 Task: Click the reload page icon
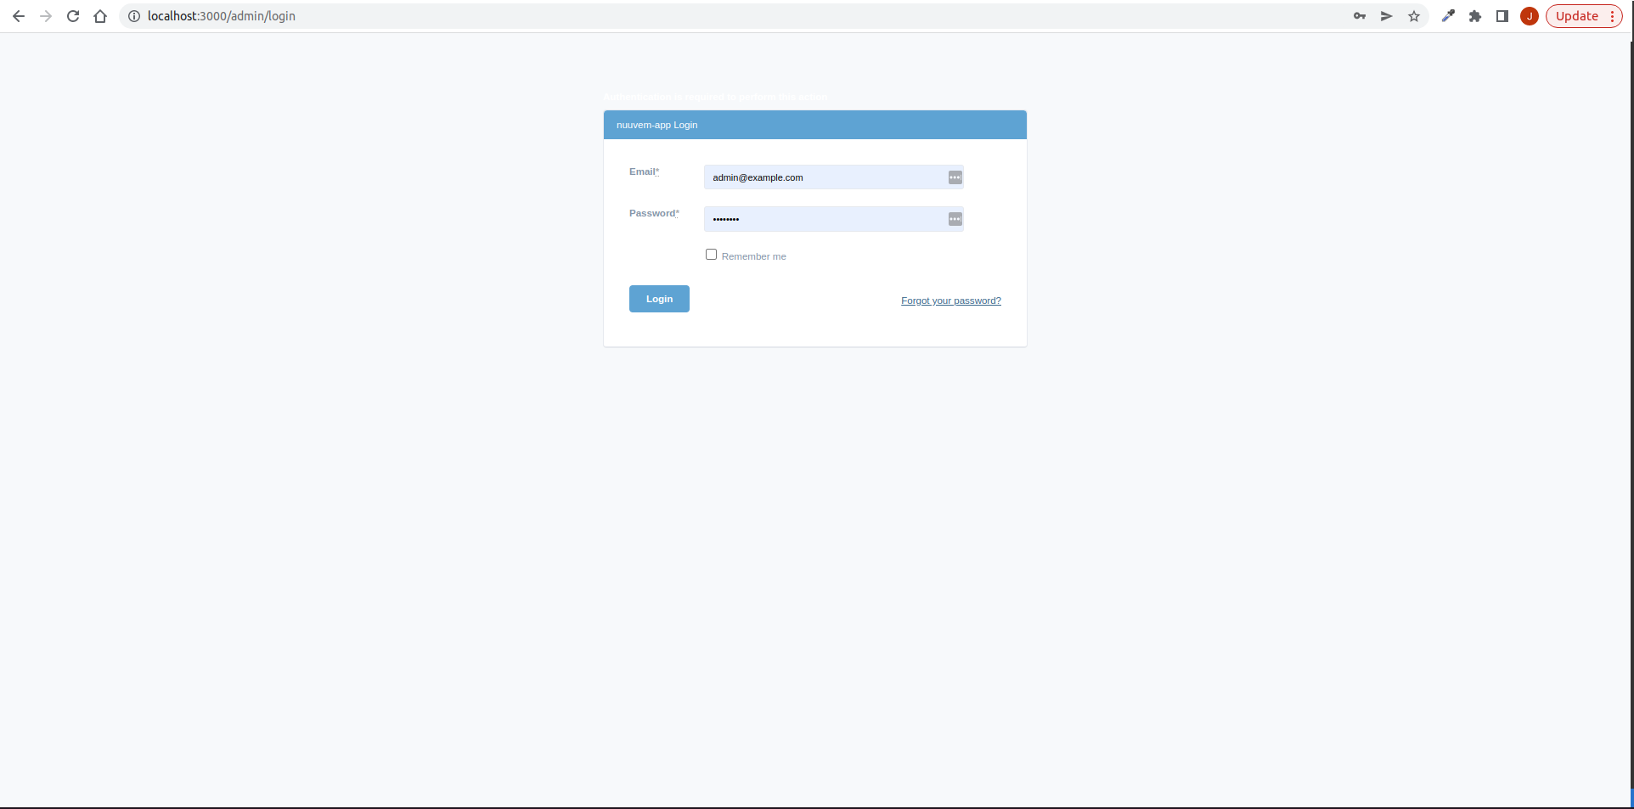pos(73,15)
